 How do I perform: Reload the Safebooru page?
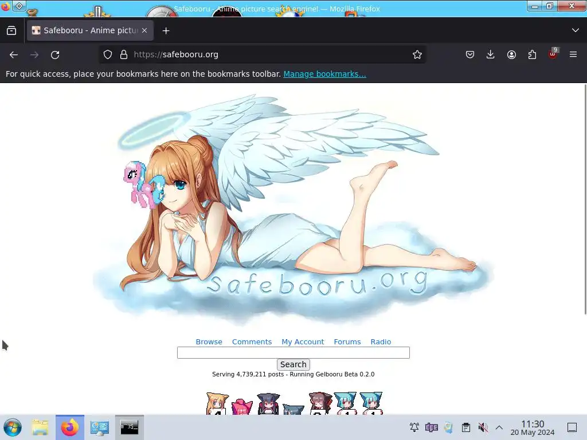click(55, 54)
